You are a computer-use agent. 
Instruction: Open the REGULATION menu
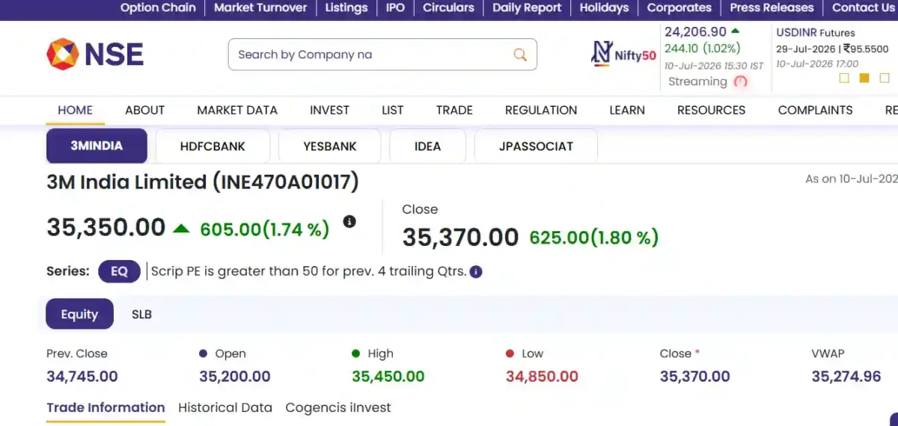click(x=541, y=110)
